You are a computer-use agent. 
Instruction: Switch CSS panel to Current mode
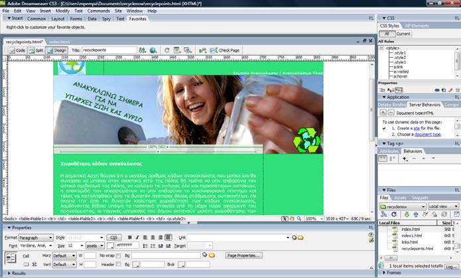tap(403, 34)
